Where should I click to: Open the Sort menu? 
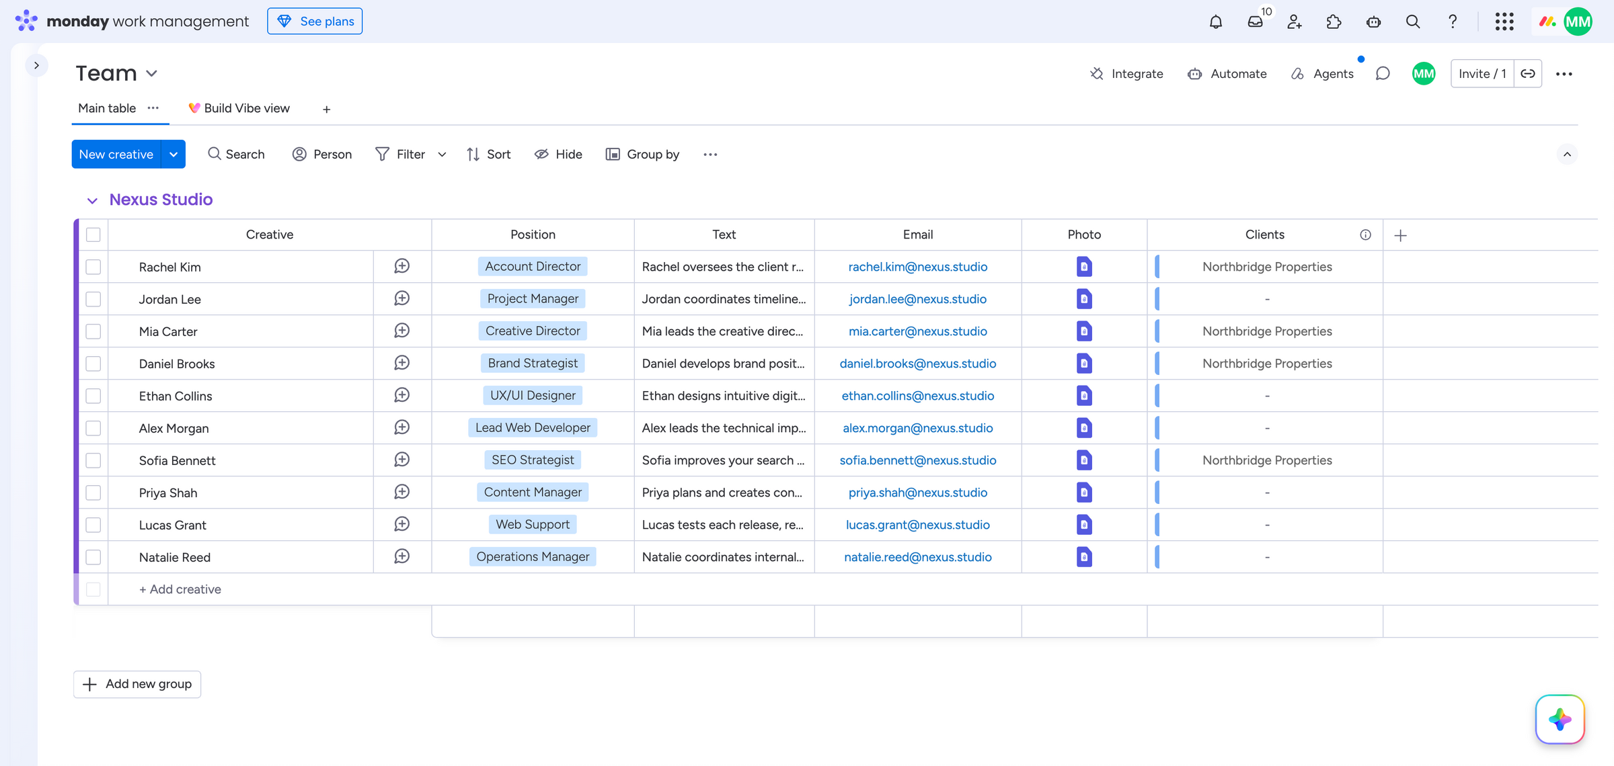coord(489,155)
